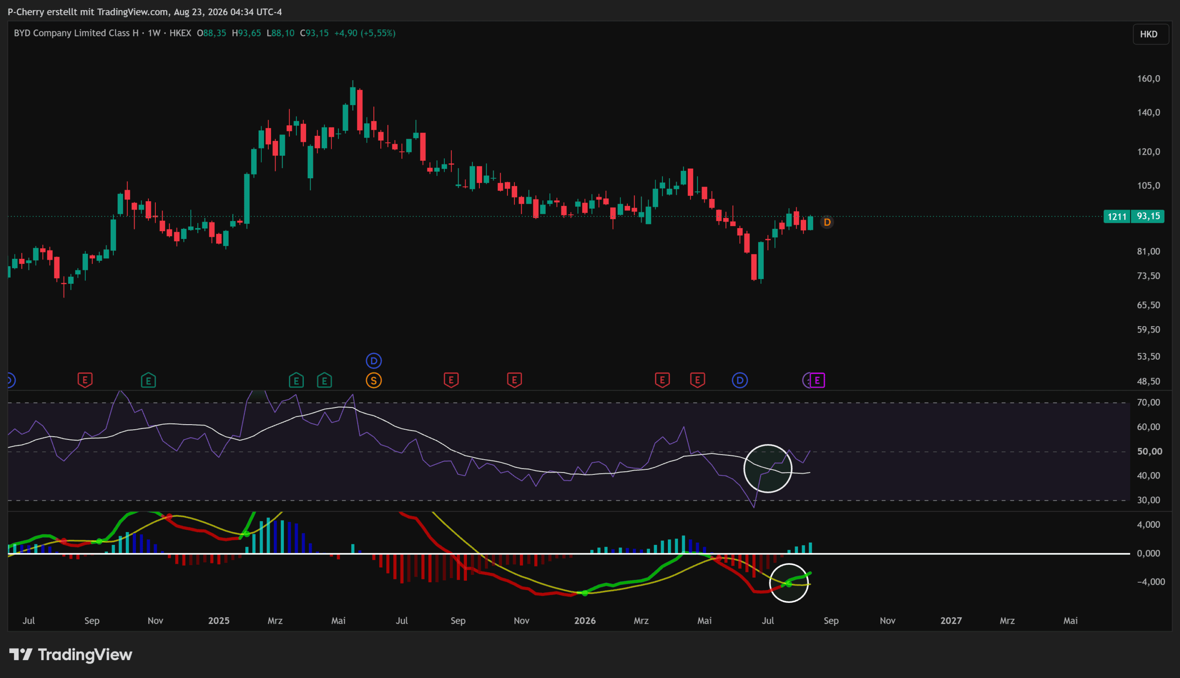Click the red earnings marker just before Mai 2026

tap(697, 380)
